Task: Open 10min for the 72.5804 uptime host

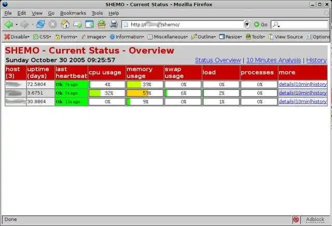Action: [302, 84]
